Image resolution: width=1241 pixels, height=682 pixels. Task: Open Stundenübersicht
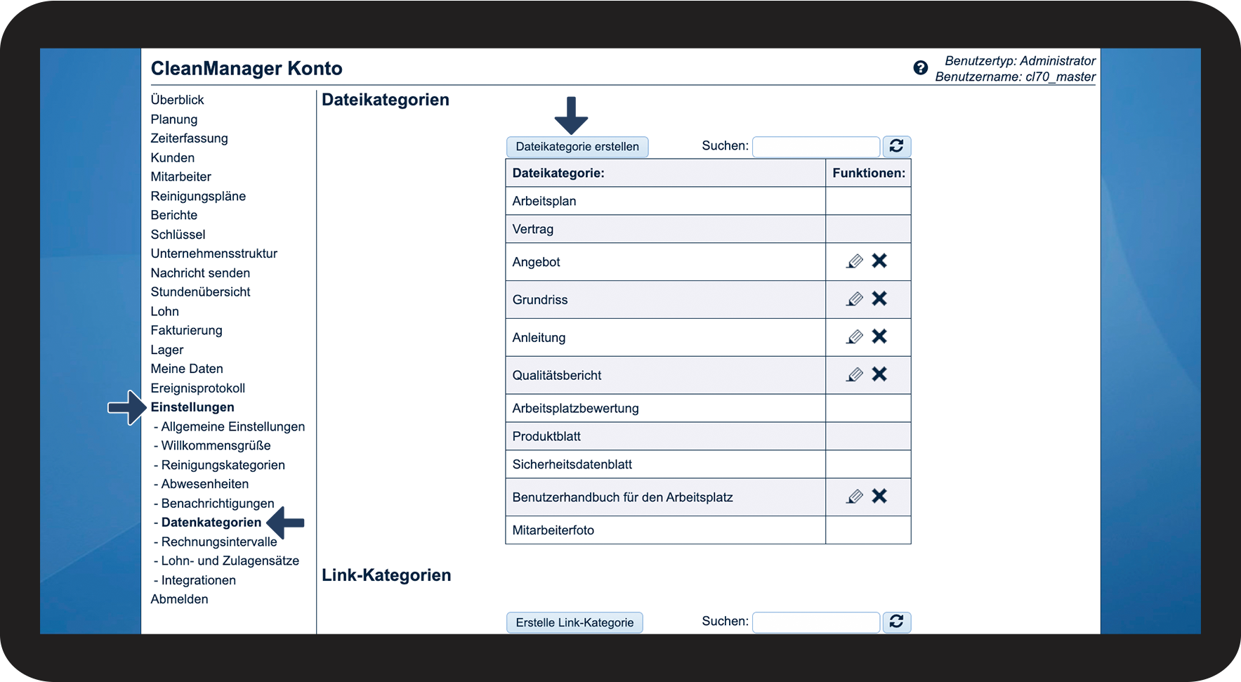click(200, 292)
